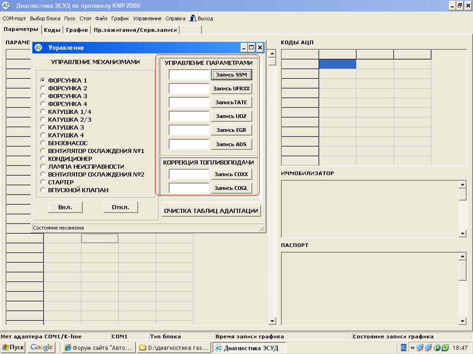Click the Стоп menu item

pyautogui.click(x=85, y=18)
